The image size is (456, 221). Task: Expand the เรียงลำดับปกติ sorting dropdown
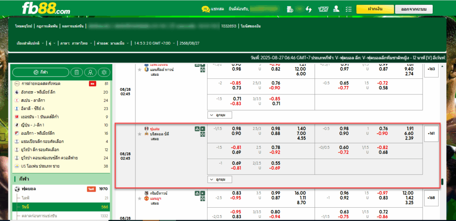30,43
